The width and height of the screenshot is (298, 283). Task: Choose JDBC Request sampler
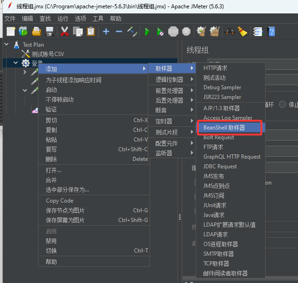[230, 166]
